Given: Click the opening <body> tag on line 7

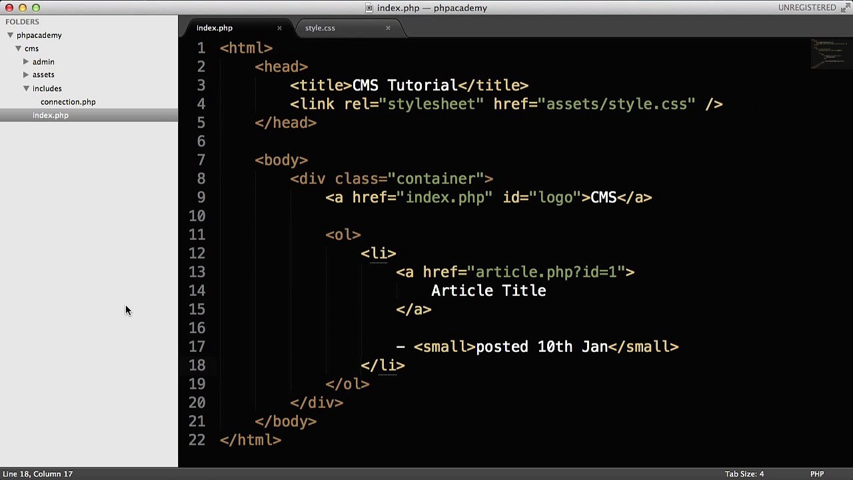Looking at the screenshot, I should pyautogui.click(x=281, y=160).
